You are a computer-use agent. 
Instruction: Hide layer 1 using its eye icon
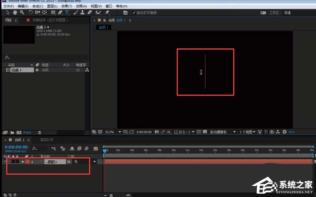click(5, 161)
